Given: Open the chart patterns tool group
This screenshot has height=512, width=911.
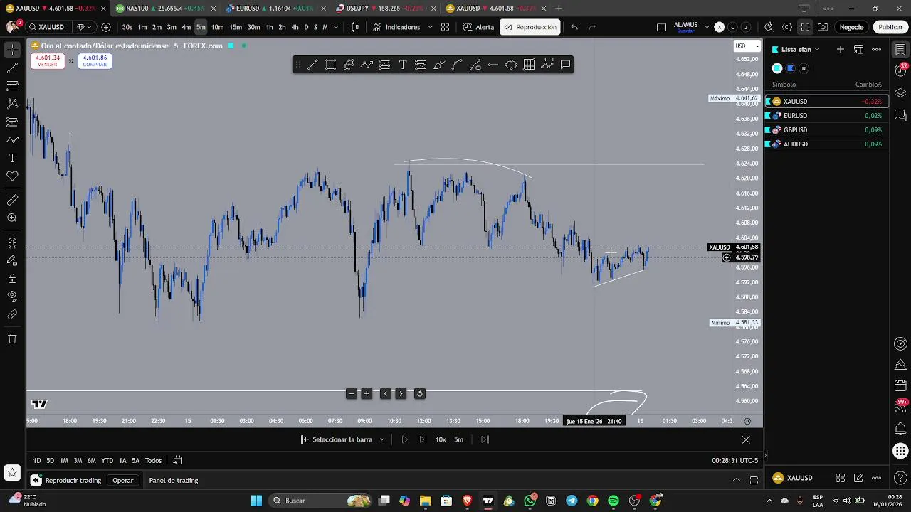Looking at the screenshot, I should click(x=12, y=104).
